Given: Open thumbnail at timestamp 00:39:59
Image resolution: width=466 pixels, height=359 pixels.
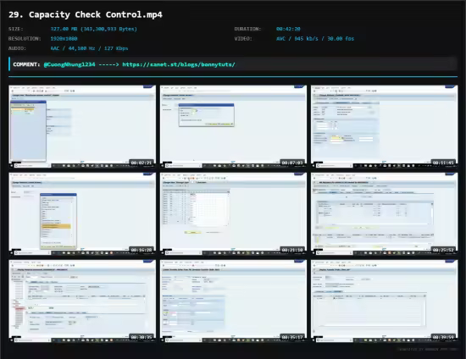Looking at the screenshot, I should [x=385, y=301].
